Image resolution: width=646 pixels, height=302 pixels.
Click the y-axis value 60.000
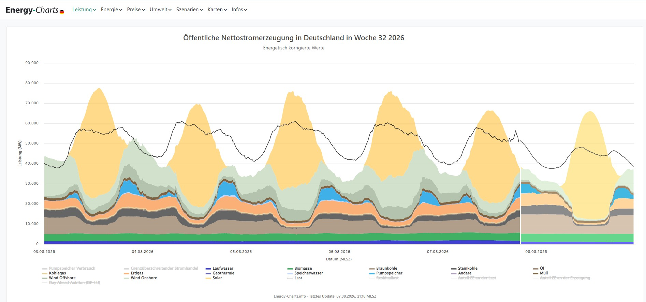coord(32,123)
